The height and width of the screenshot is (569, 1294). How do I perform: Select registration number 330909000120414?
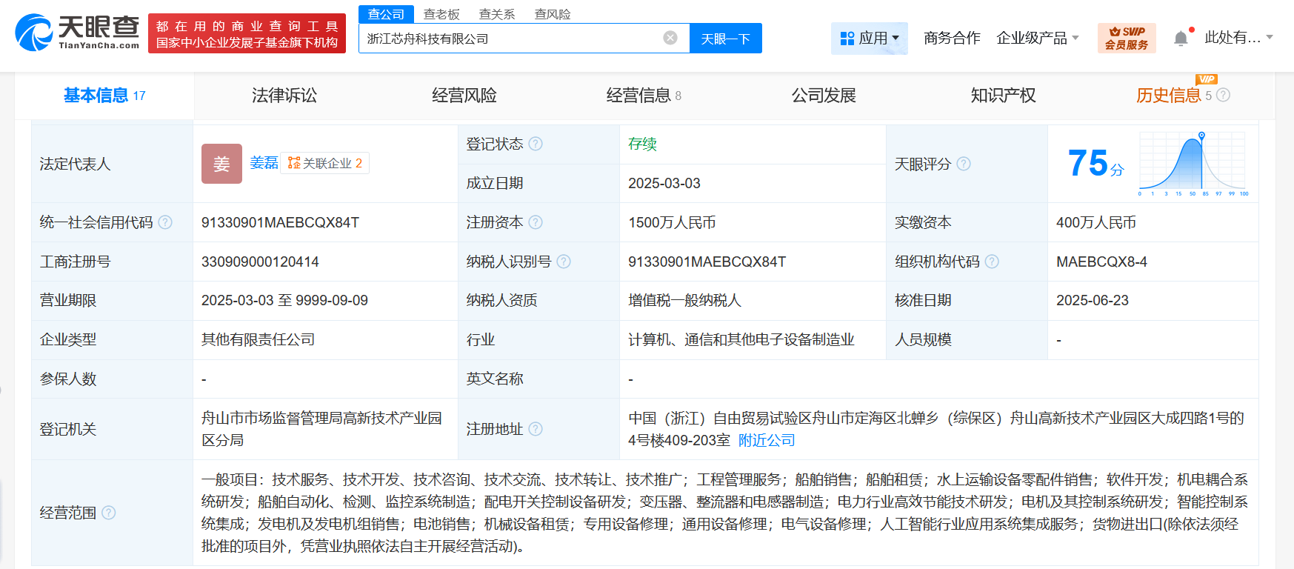(260, 262)
